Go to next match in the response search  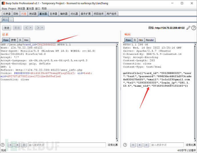pyautogui.click(x=146, y=145)
